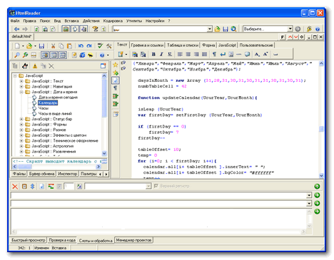The image size is (334, 260).
Task: Open the New document dropdown arrow
Action: click(23, 46)
